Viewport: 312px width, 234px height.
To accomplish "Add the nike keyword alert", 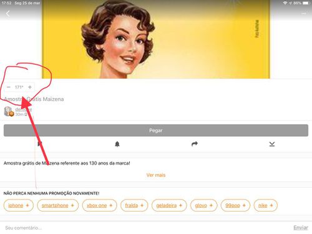I will (x=266, y=205).
